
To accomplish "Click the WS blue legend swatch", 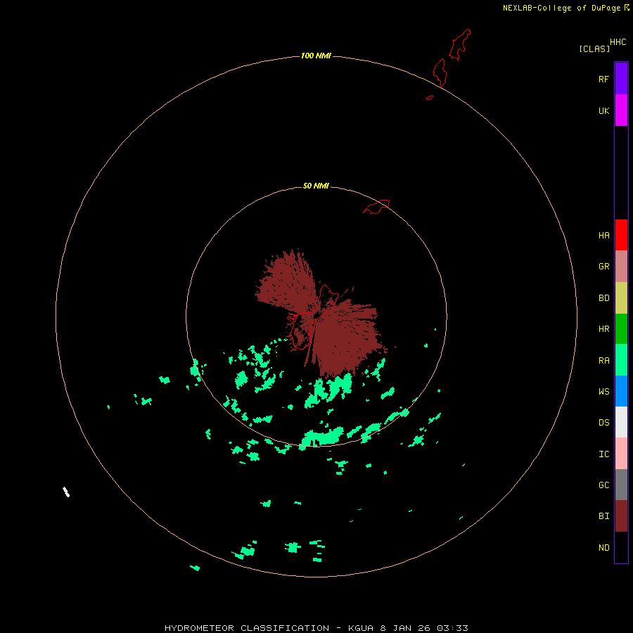I will click(x=621, y=391).
